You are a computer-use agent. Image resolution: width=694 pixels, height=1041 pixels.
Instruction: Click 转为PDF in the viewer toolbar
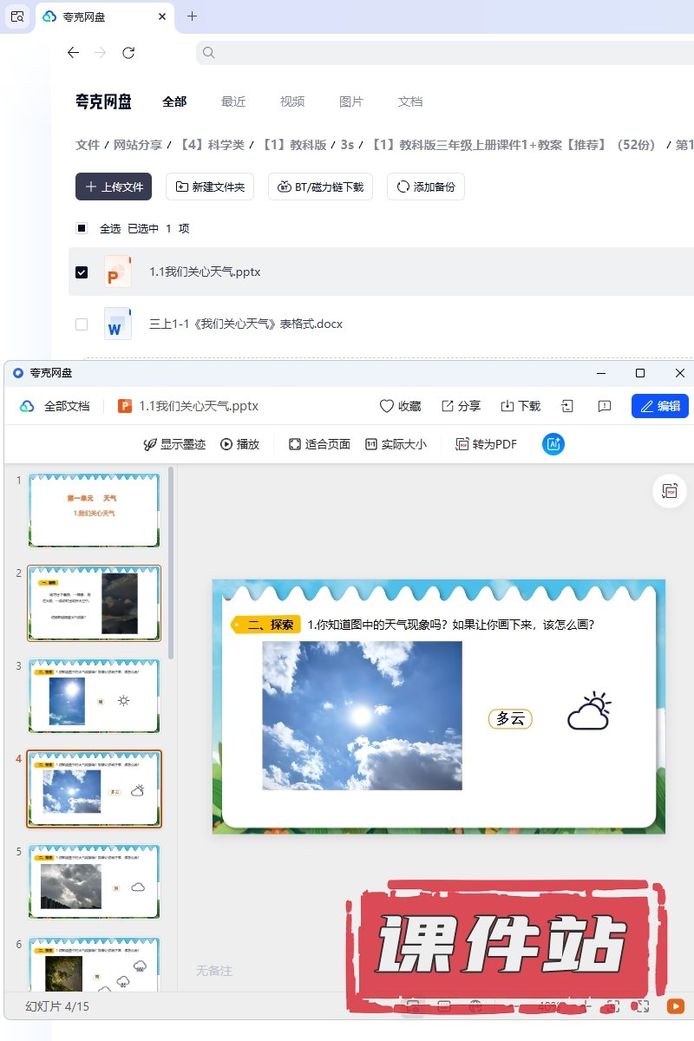click(x=486, y=444)
